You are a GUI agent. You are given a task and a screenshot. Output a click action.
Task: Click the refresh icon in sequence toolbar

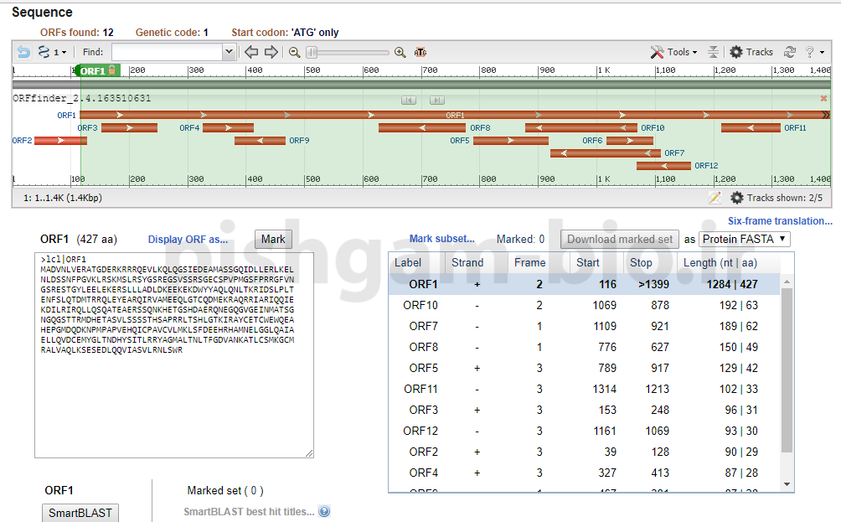(x=789, y=52)
